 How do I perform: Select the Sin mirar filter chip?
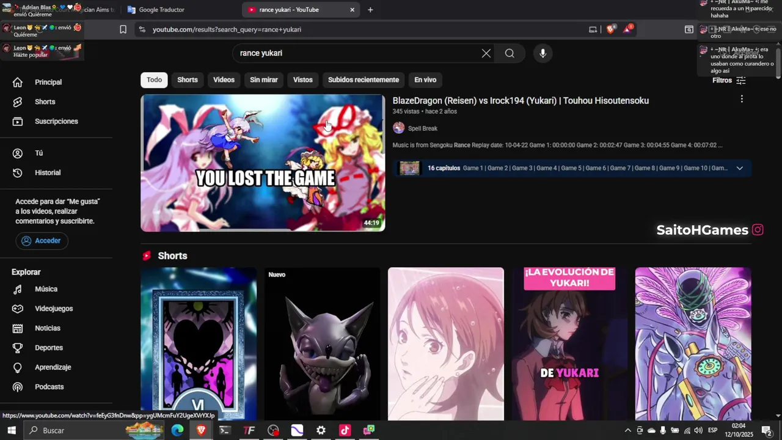264,79
